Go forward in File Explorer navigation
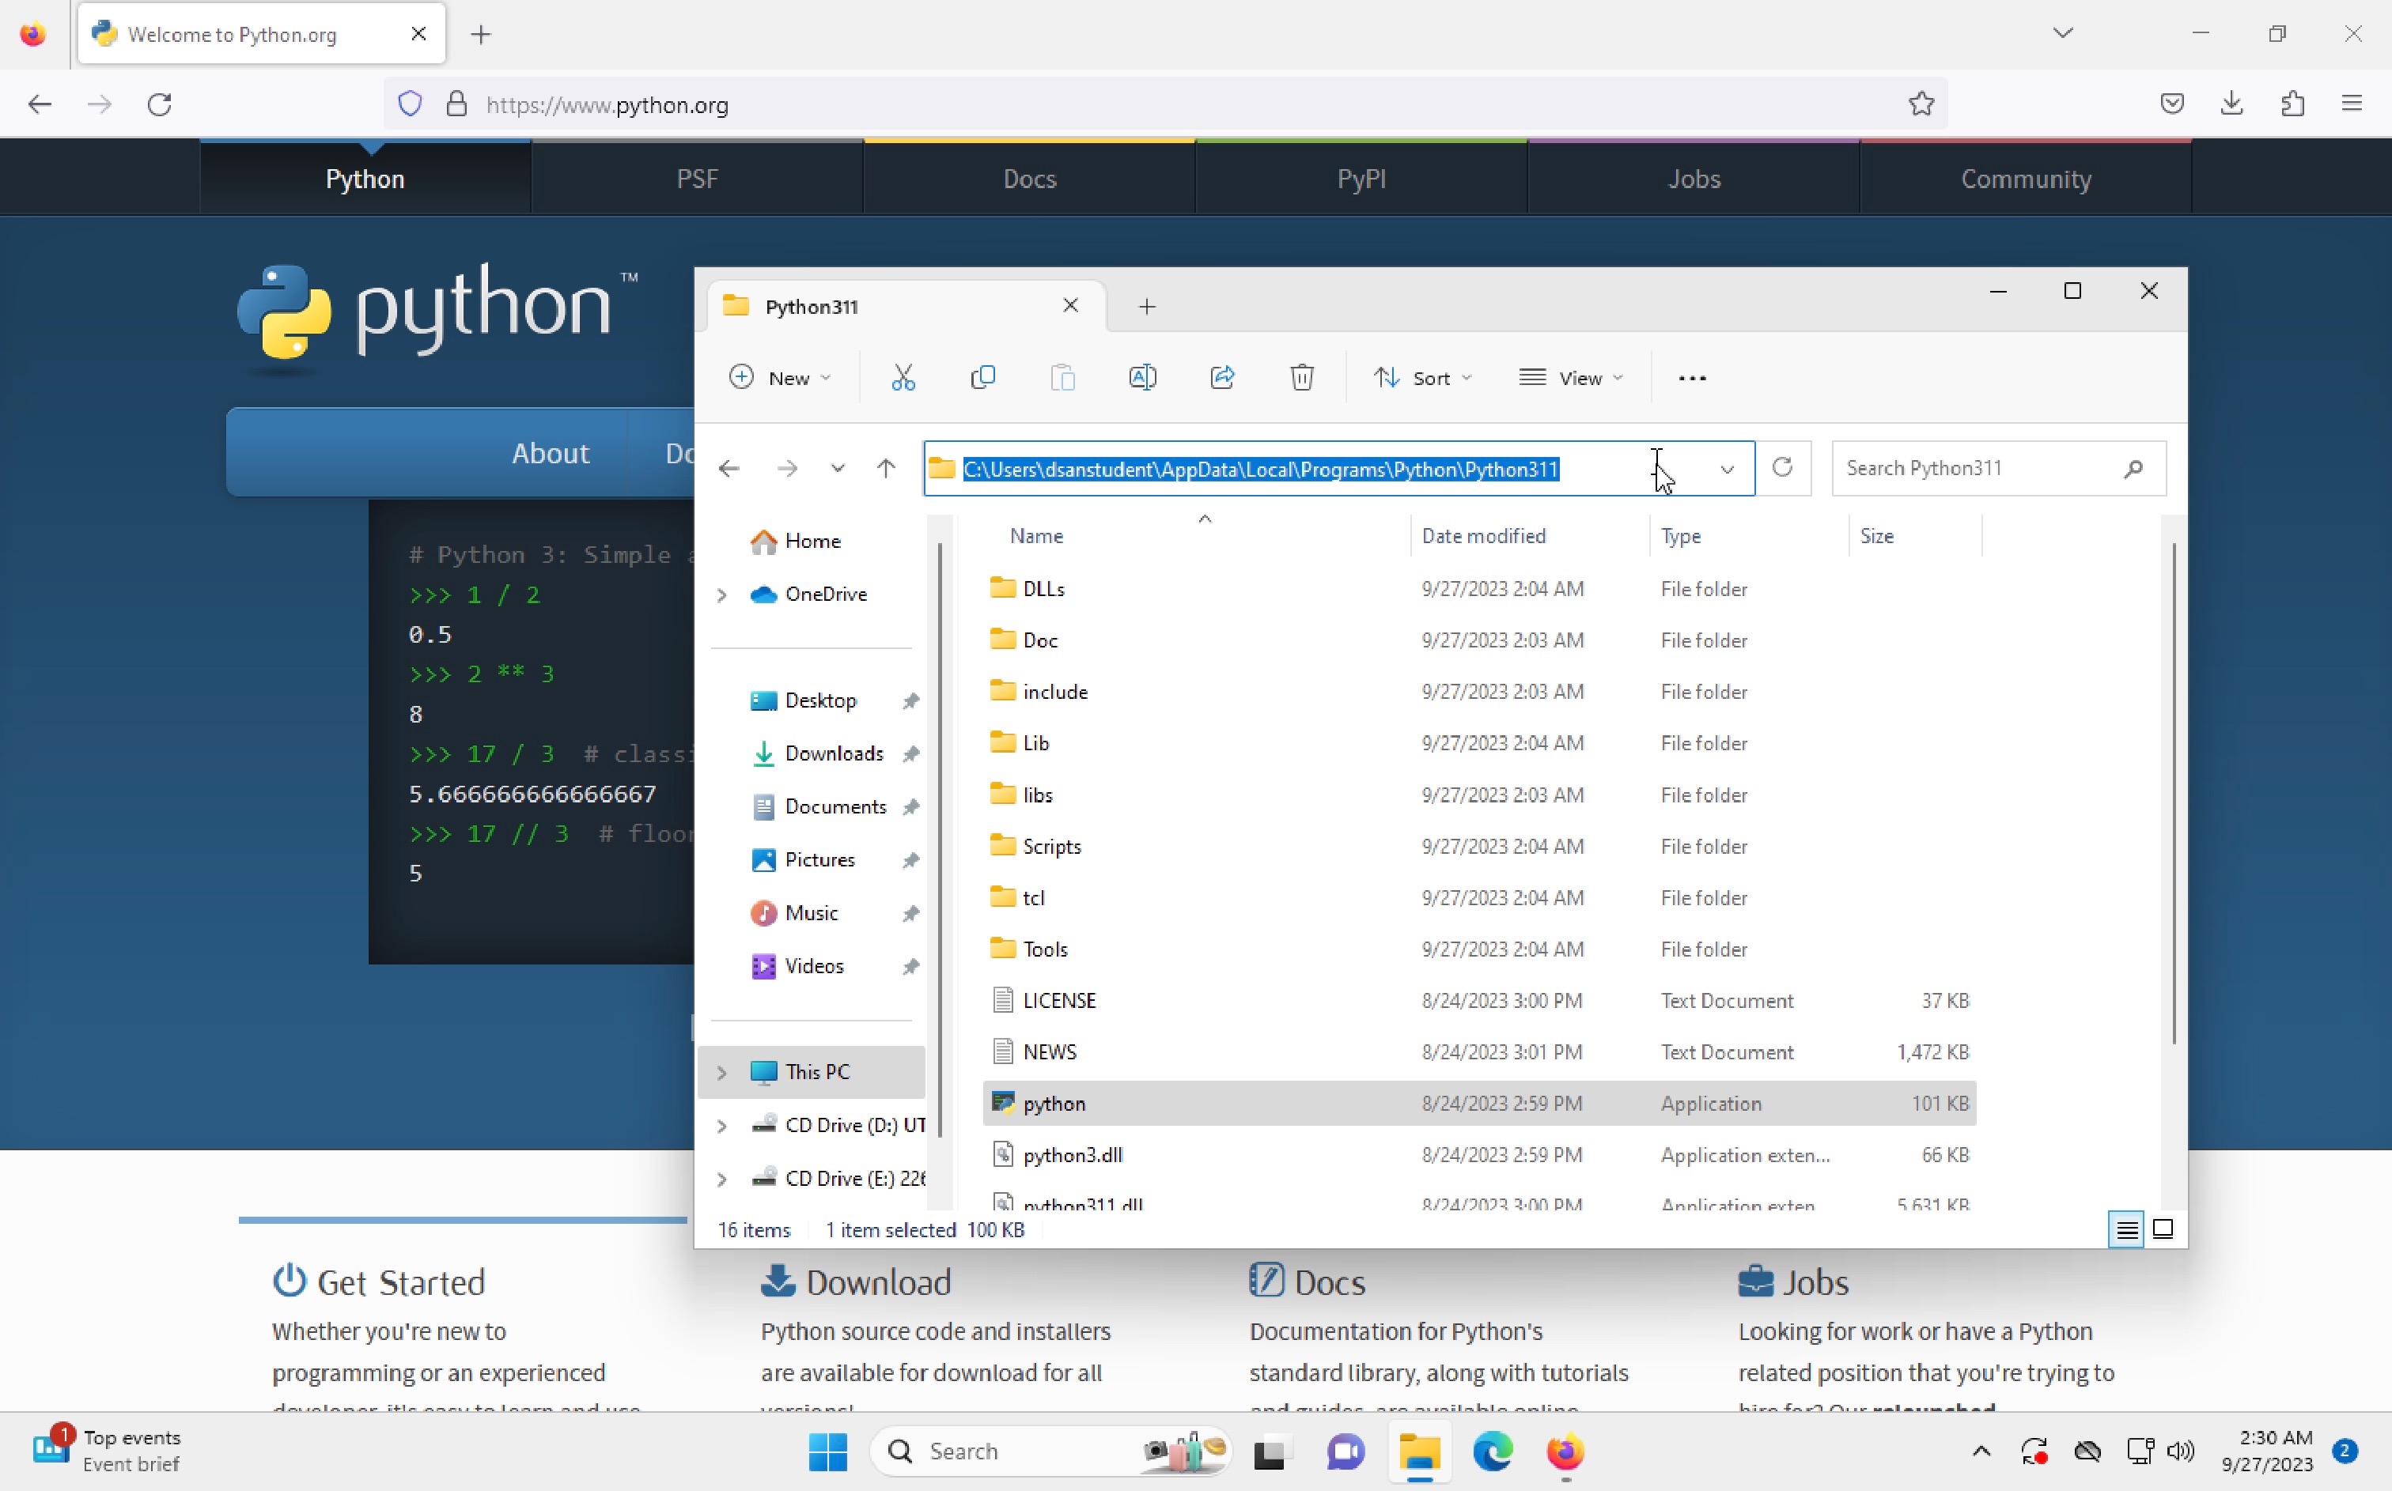This screenshot has height=1491, width=2392. pyautogui.click(x=787, y=468)
